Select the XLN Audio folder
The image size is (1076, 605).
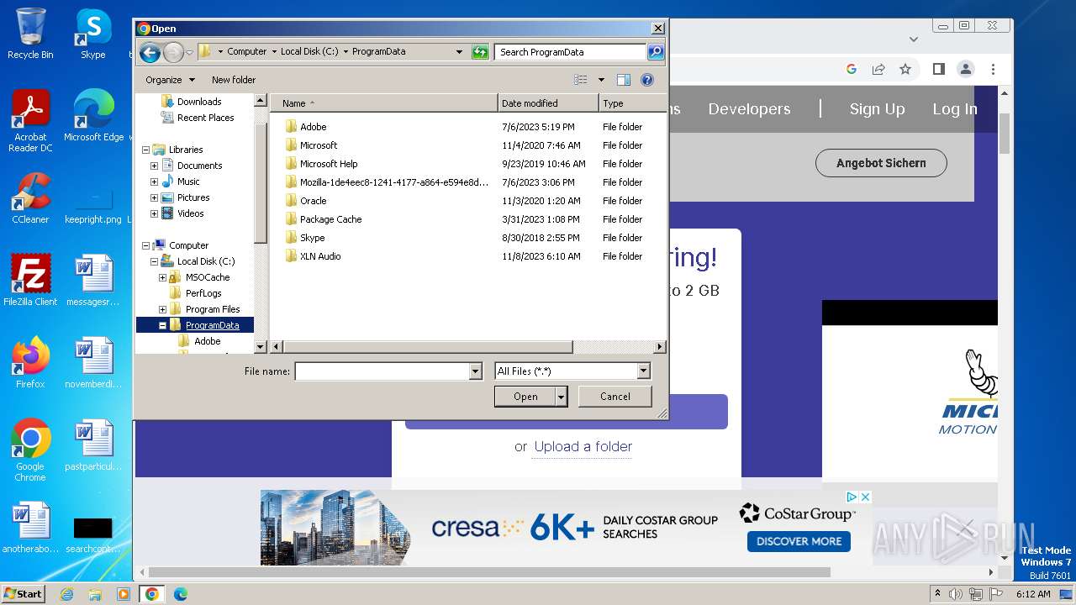pyautogui.click(x=320, y=256)
